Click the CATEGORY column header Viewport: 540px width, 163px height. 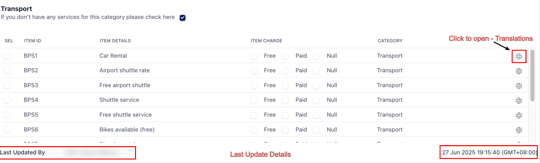point(390,41)
